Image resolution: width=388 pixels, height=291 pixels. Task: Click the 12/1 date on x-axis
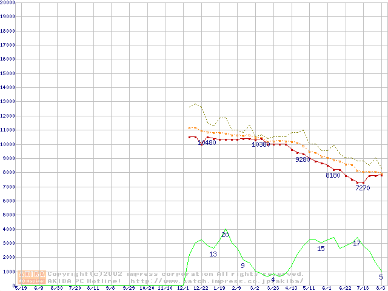[183, 288]
